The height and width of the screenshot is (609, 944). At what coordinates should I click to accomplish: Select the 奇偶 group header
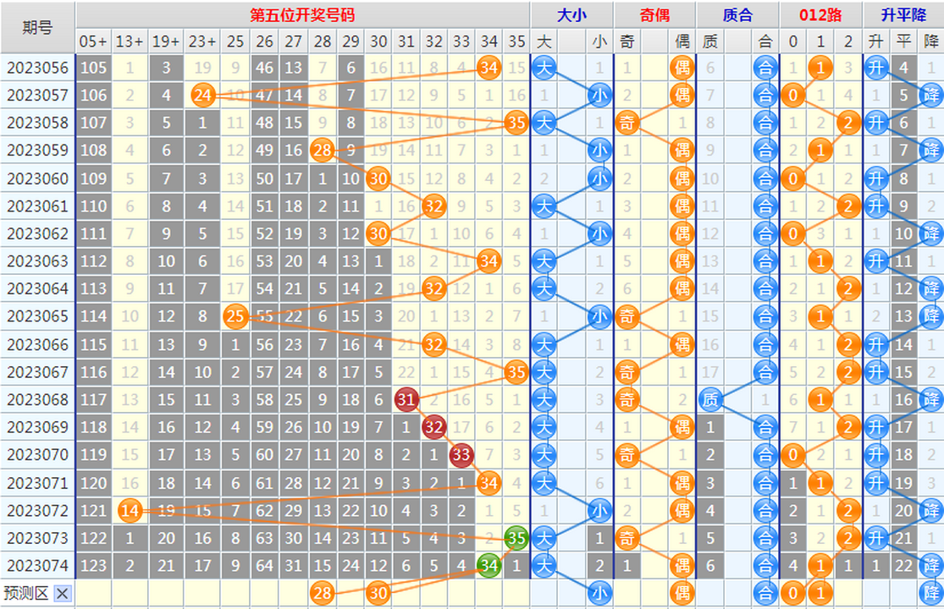pos(654,15)
